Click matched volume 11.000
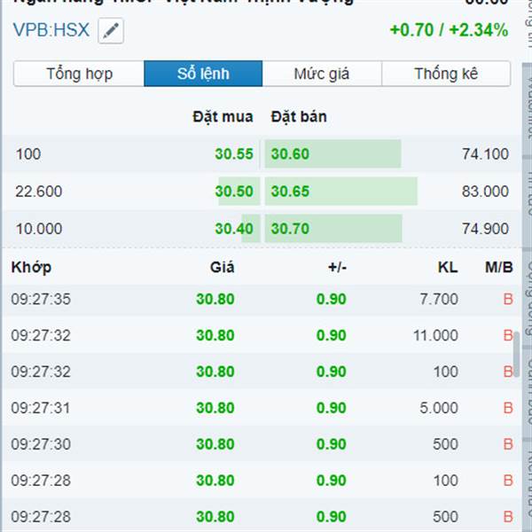The width and height of the screenshot is (532, 532). 435,335
